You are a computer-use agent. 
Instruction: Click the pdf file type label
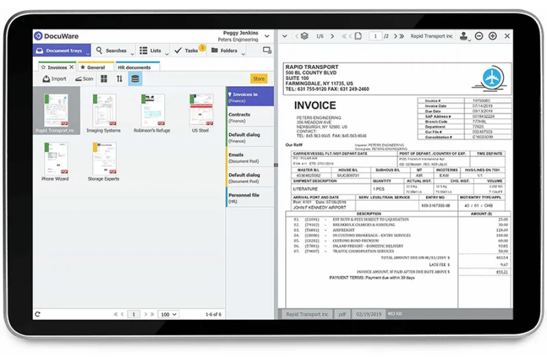[x=342, y=314]
